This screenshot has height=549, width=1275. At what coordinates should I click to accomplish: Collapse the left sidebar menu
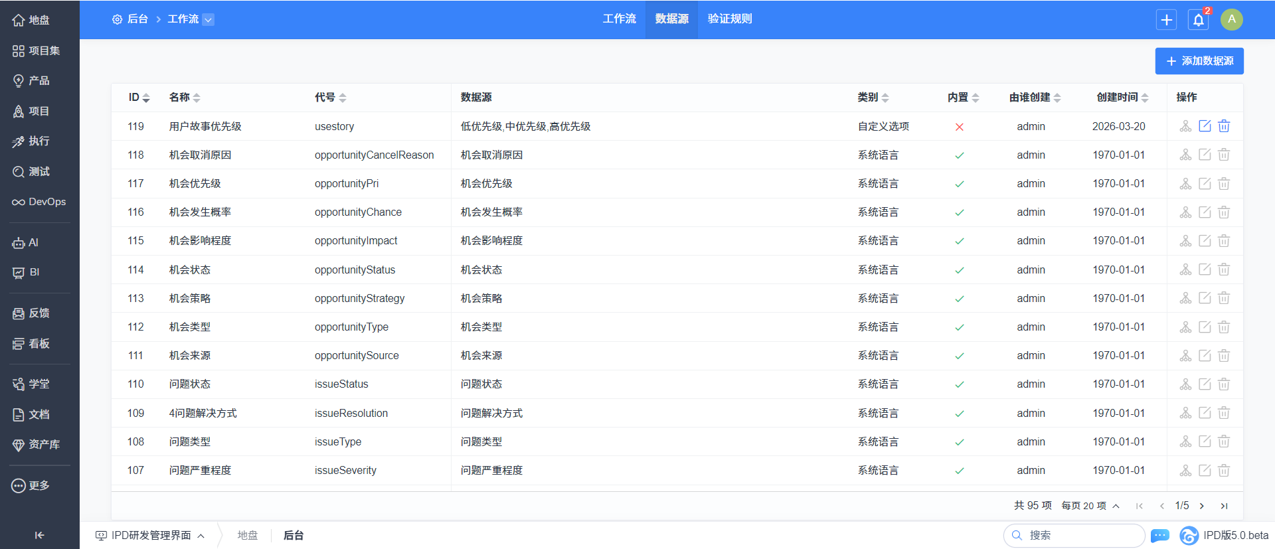(39, 535)
